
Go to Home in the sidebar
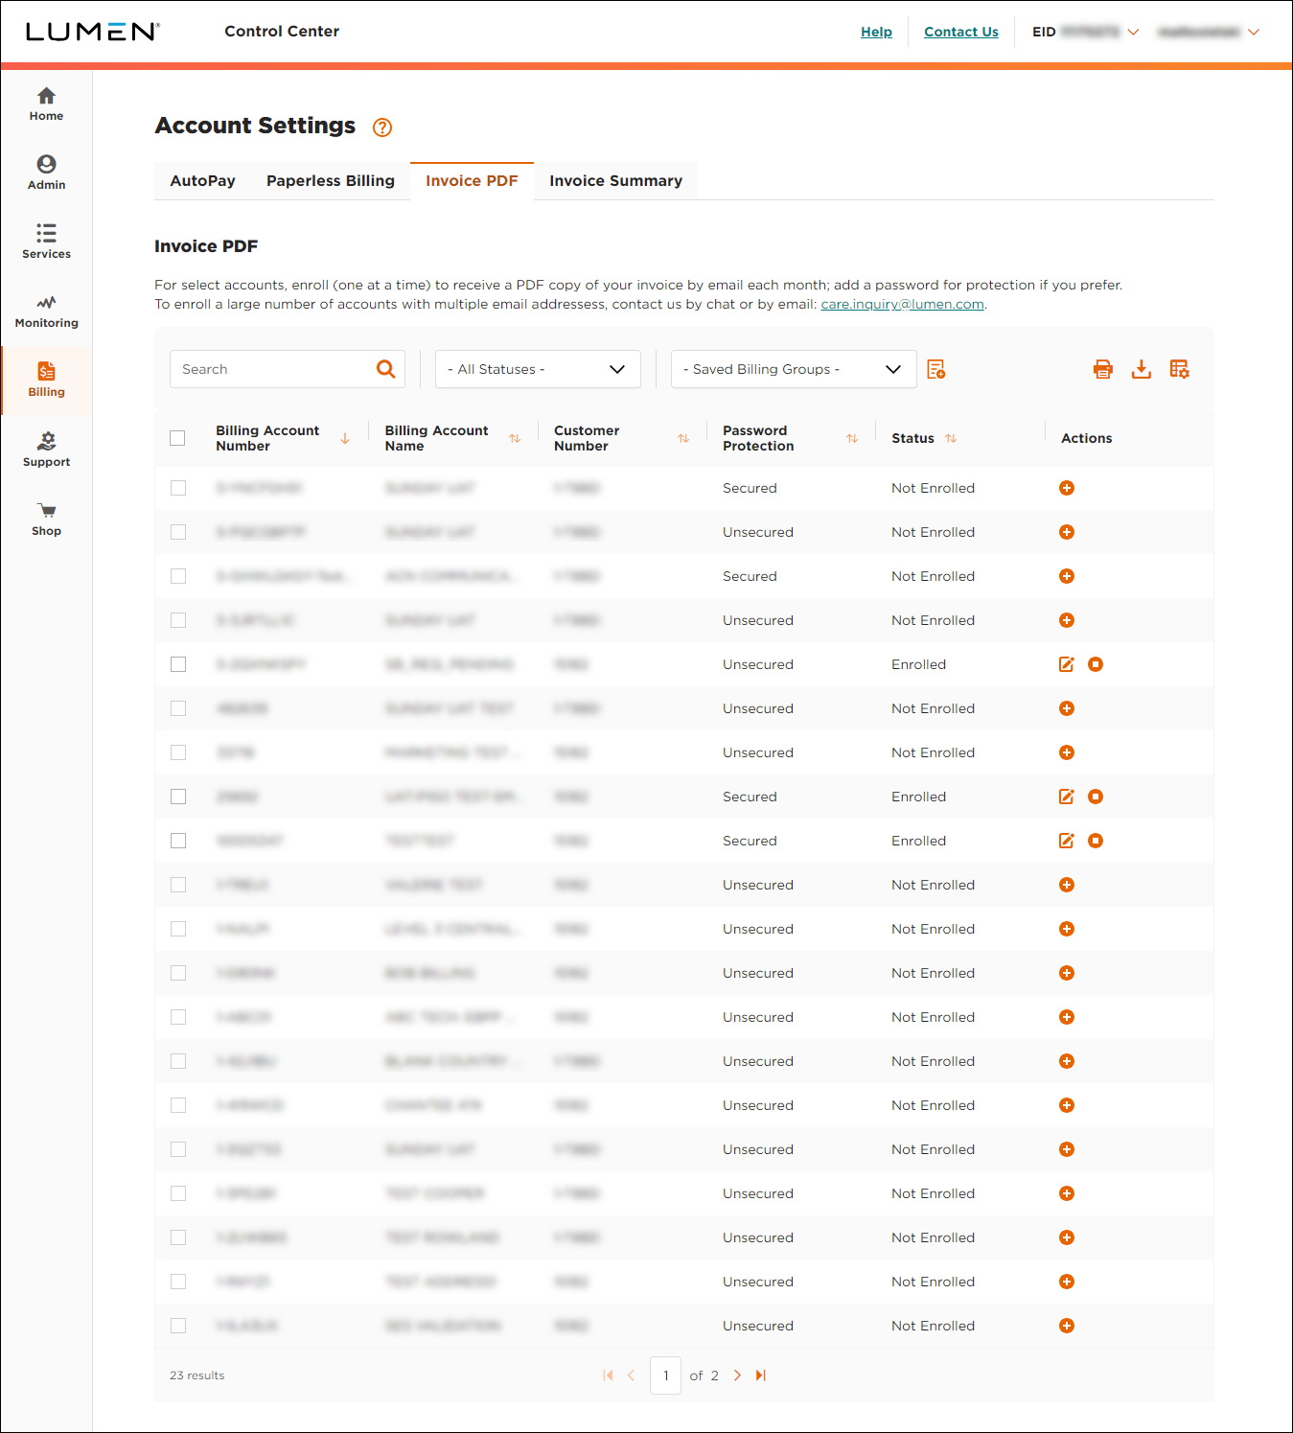pos(46,104)
